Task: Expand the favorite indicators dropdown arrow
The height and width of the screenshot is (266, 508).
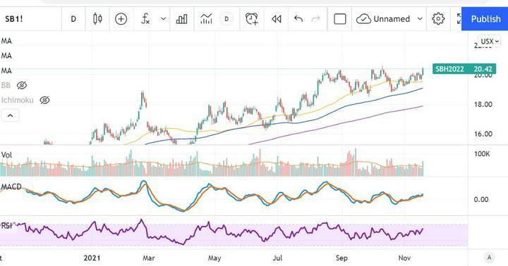Action: (x=164, y=19)
